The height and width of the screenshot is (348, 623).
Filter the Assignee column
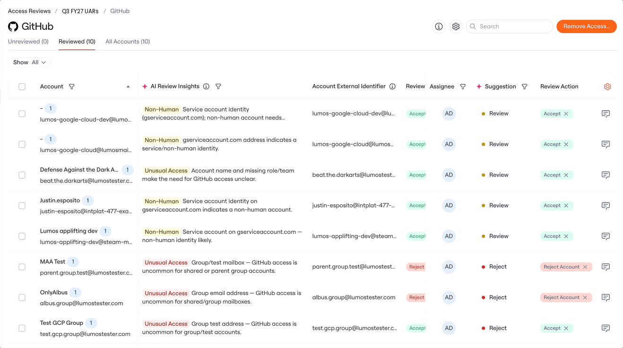tap(463, 87)
